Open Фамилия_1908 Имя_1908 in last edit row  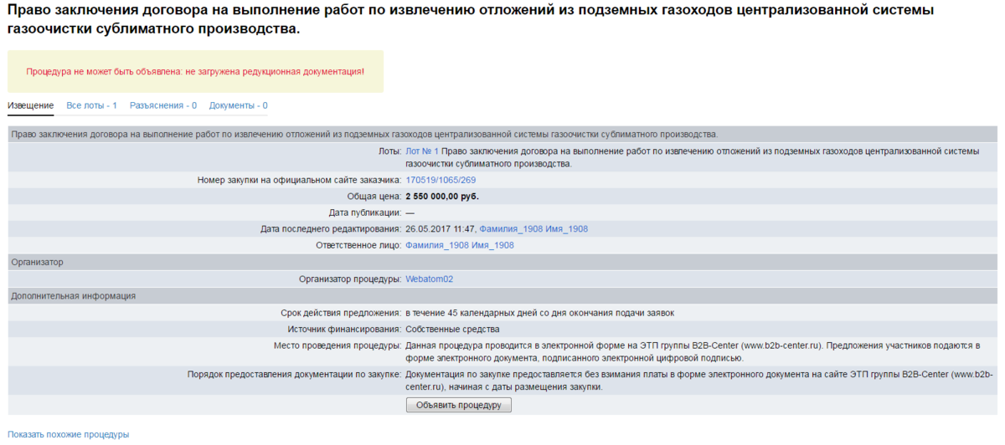[533, 228]
